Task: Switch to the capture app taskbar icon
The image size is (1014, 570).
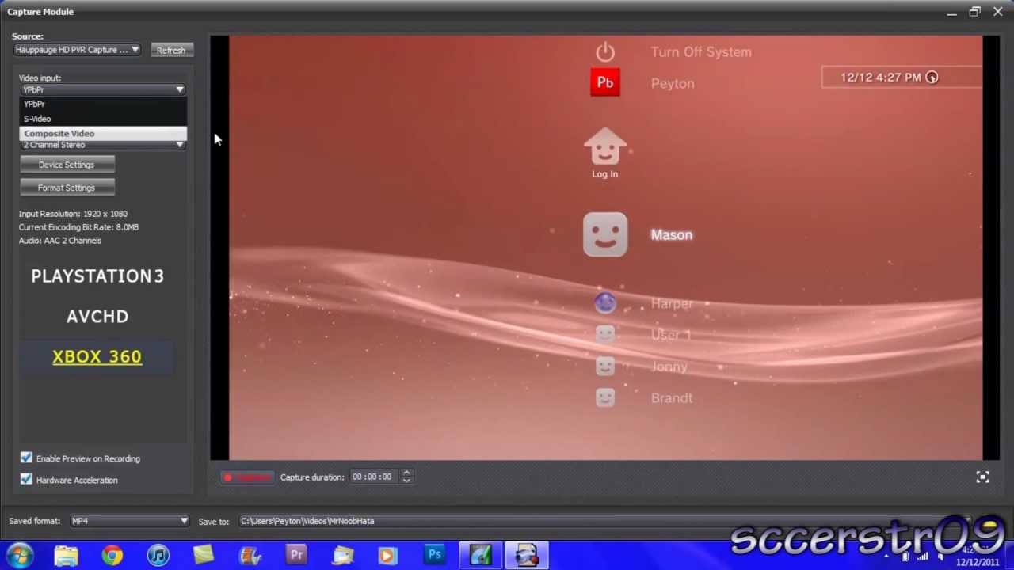Action: point(526,556)
